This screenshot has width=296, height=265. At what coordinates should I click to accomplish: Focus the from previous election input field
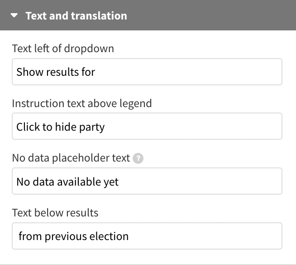click(147, 236)
